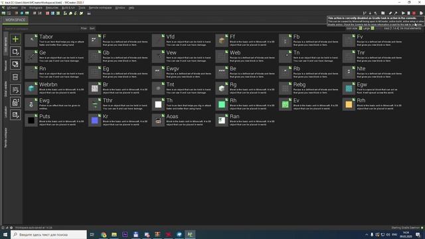Click the pull down-arrow icon in the right toolbar

point(370,13)
